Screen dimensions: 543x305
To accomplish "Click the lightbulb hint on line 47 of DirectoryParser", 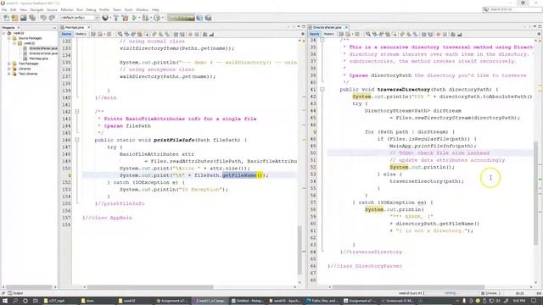I will pyautogui.click(x=315, y=132).
